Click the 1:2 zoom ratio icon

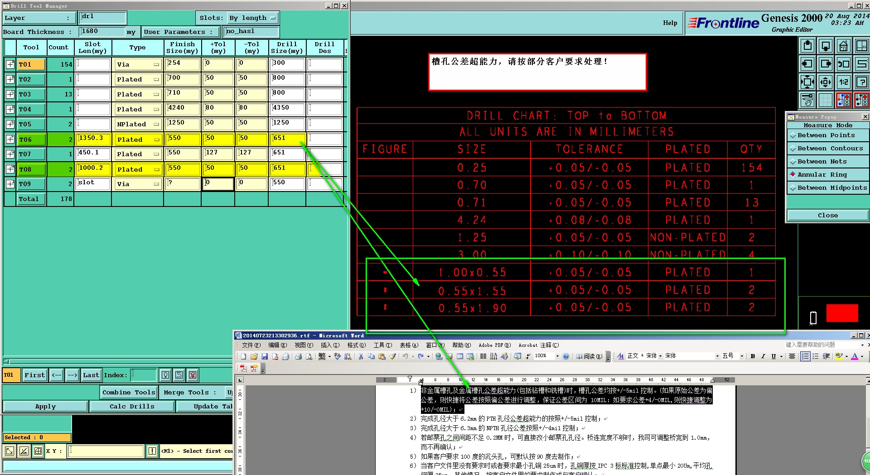pyautogui.click(x=843, y=82)
